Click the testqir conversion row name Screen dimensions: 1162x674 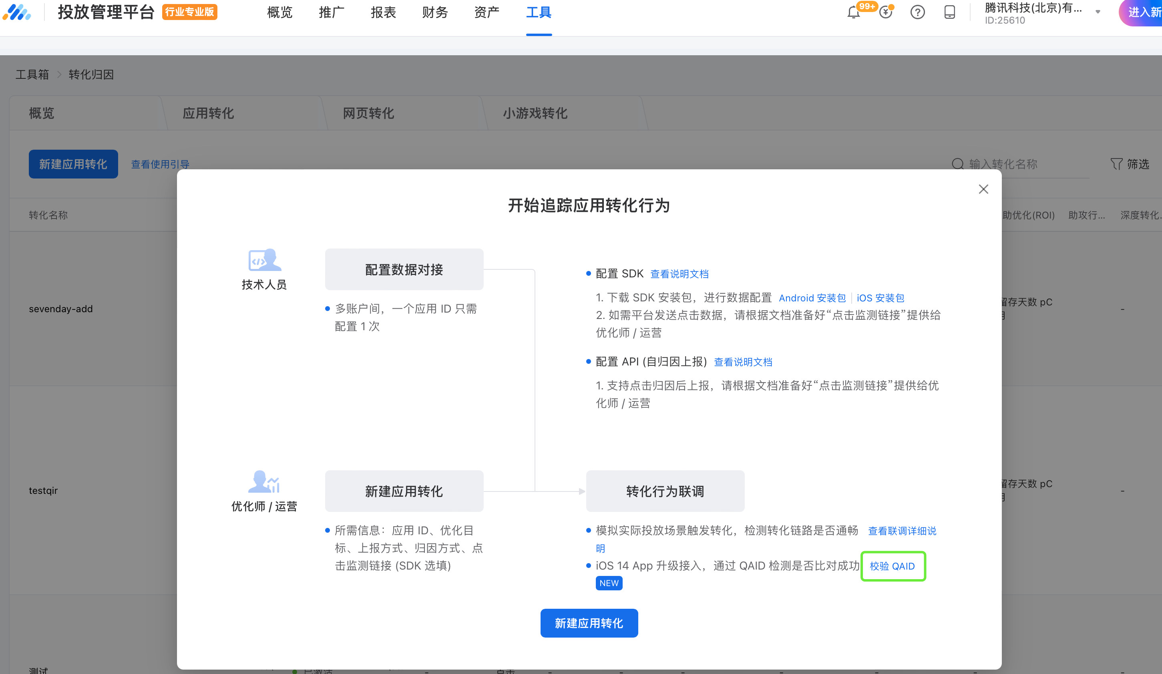(43, 491)
